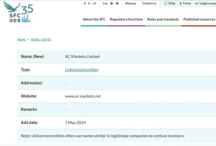Open Alerts – full list breadcrumb
Viewport: 216px width, 146px height.
pos(41,40)
